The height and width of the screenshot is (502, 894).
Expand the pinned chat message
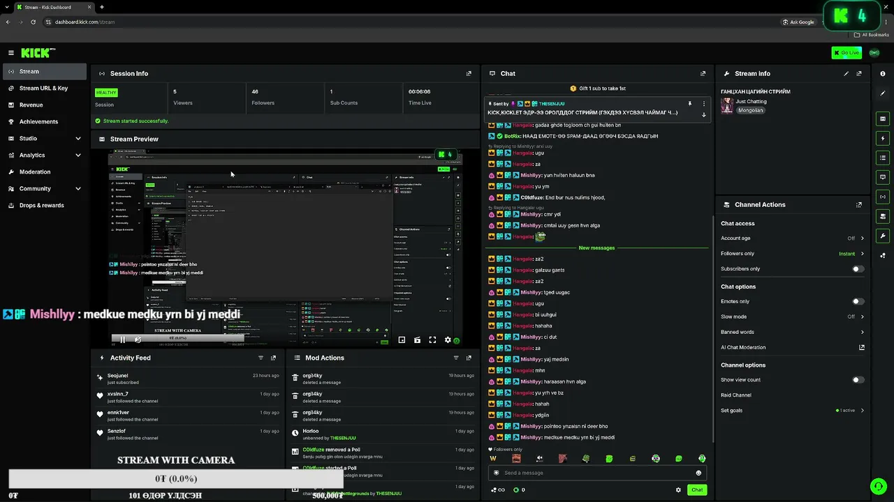(703, 114)
